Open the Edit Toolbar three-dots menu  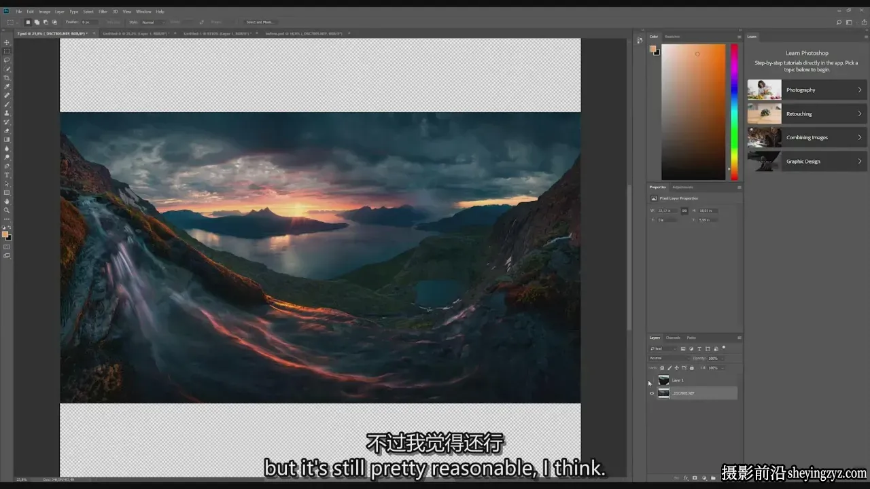(7, 219)
